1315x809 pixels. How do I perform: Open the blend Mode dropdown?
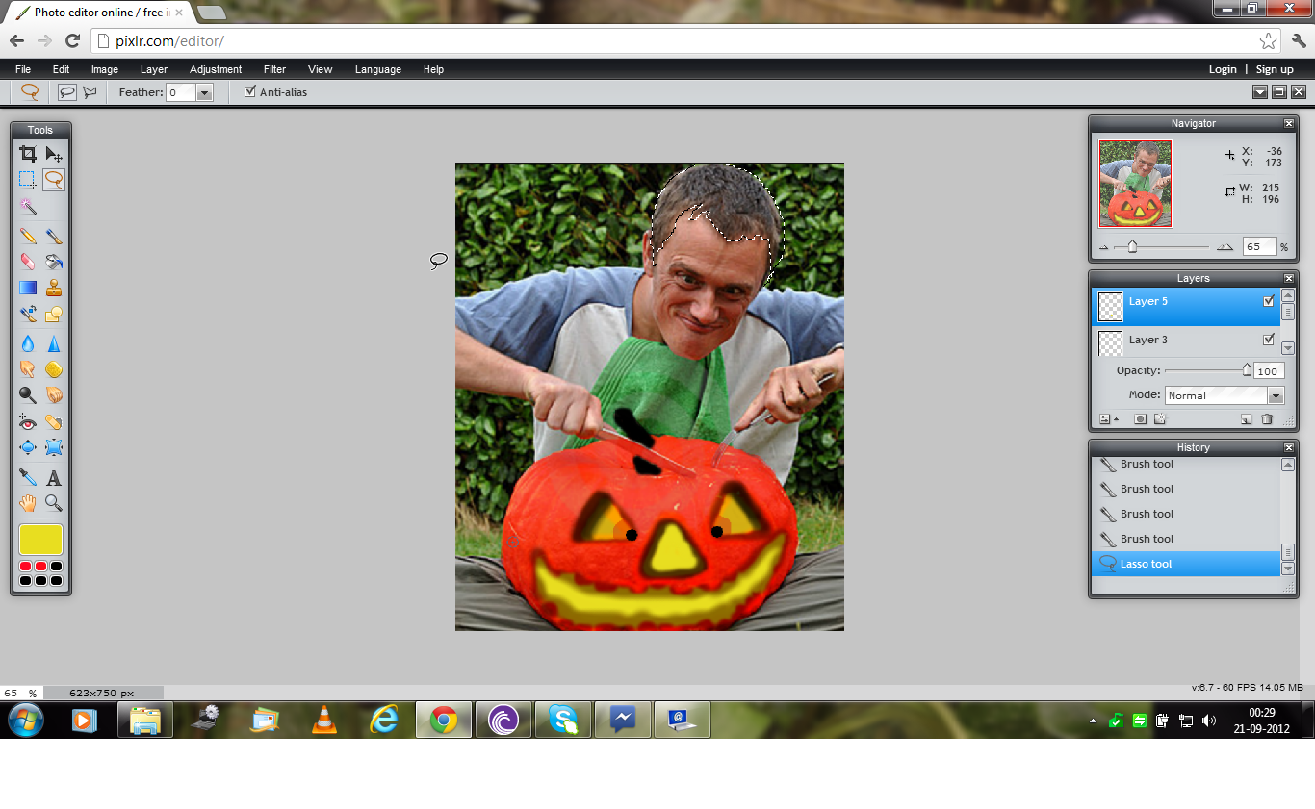(1276, 395)
